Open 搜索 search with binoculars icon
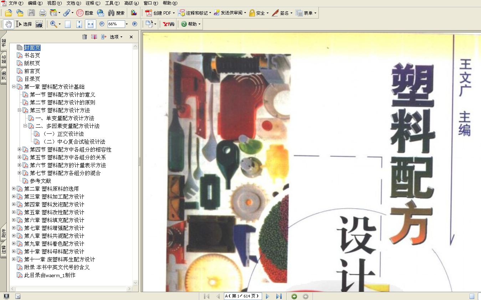Image resolution: width=481 pixels, height=300 pixels. (x=116, y=13)
